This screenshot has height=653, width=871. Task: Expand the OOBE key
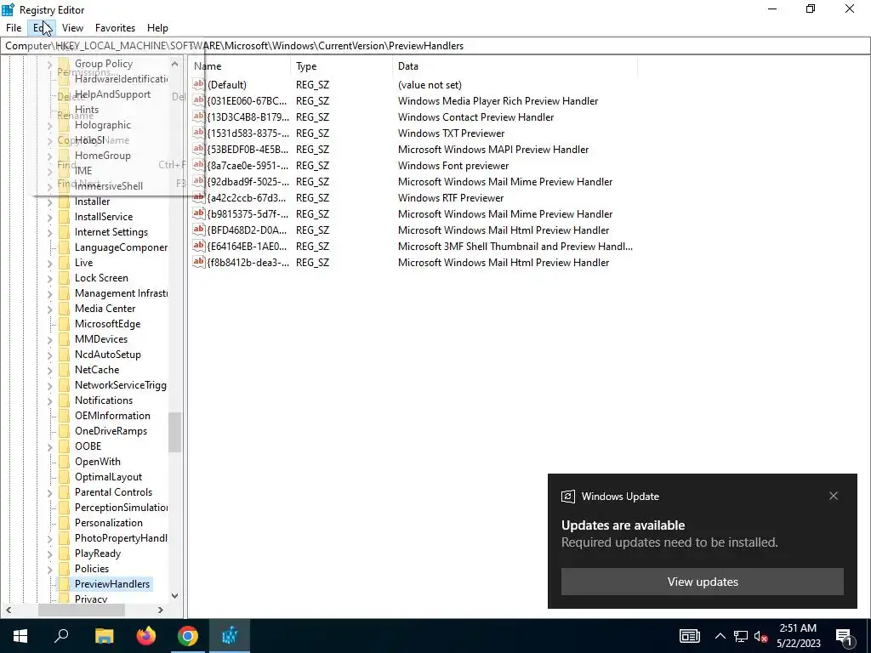[49, 446]
